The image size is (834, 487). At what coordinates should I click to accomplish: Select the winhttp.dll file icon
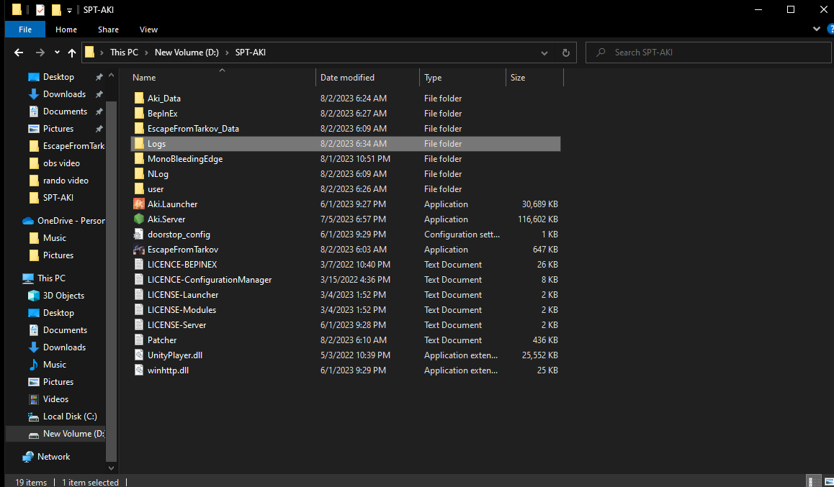pyautogui.click(x=139, y=370)
